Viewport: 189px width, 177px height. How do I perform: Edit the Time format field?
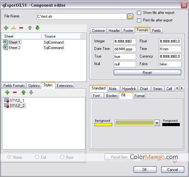[x=170, y=49]
